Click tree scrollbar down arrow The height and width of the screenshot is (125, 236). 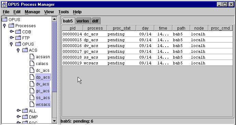pyautogui.click(x=54, y=121)
